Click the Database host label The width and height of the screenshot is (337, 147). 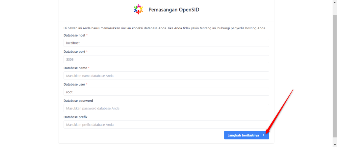[74, 35]
